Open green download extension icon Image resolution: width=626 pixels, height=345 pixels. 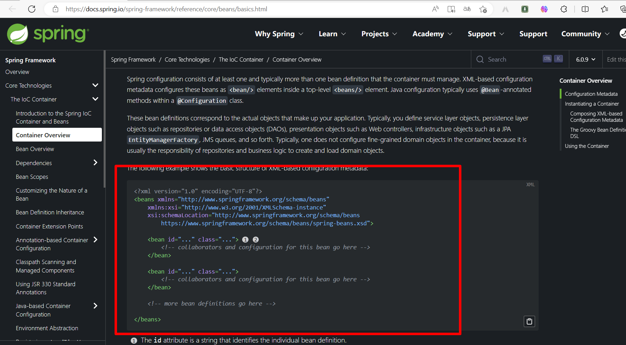point(525,9)
